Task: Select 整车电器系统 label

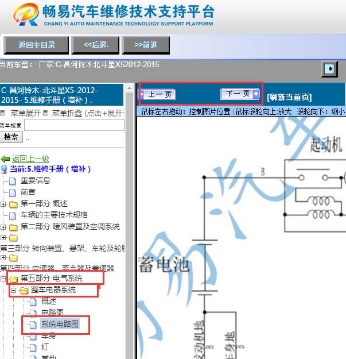Action: click(53, 290)
